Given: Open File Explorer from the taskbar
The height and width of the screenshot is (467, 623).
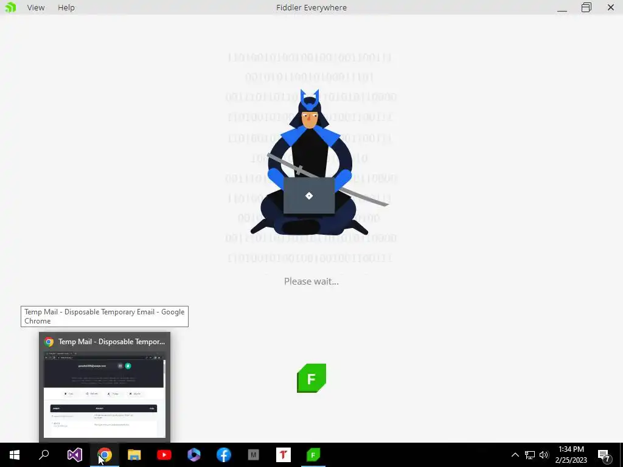Looking at the screenshot, I should 134,455.
